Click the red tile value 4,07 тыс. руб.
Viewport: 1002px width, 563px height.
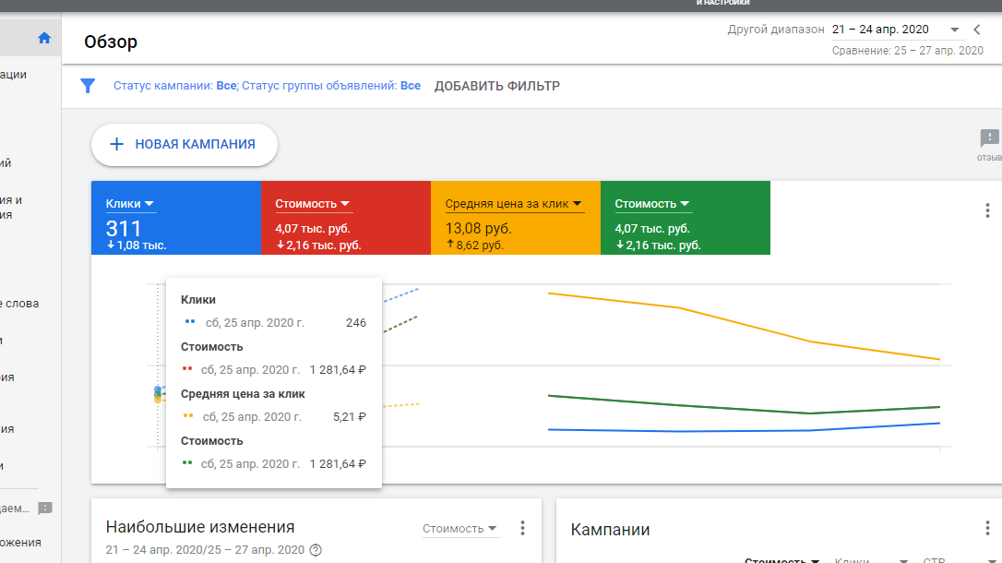(x=313, y=228)
